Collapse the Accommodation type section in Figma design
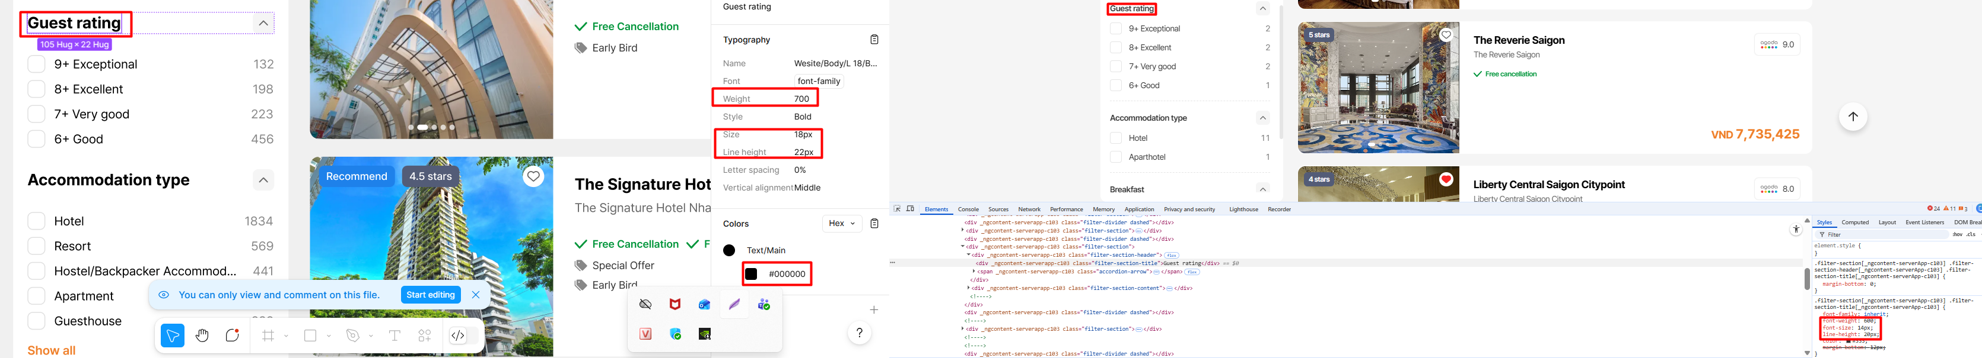 (x=263, y=180)
